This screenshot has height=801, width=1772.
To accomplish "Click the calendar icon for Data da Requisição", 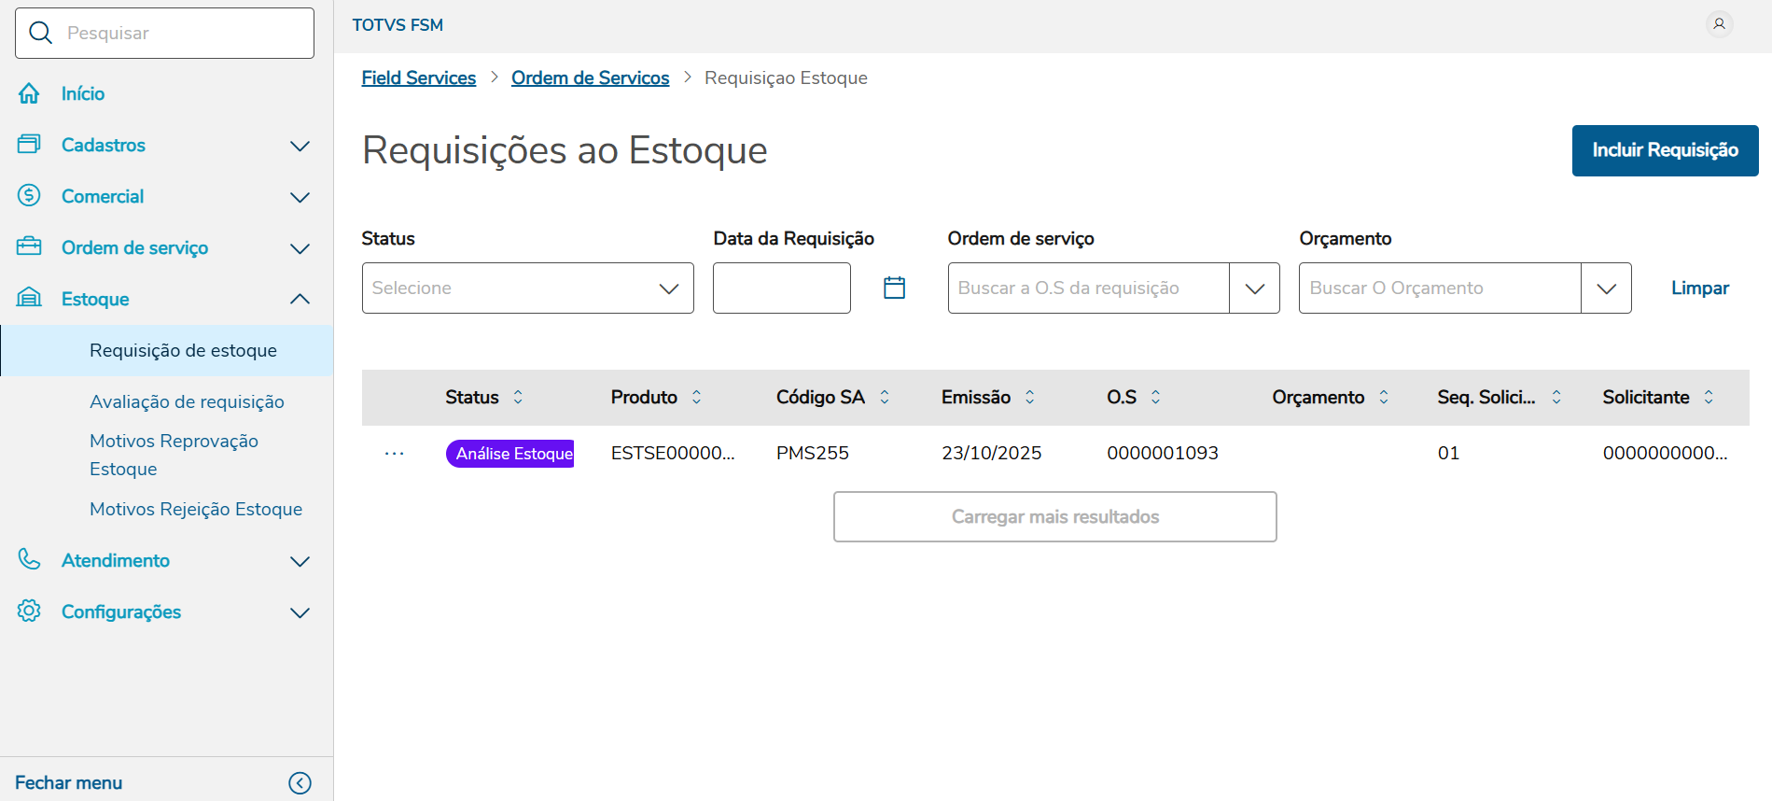I will point(894,288).
